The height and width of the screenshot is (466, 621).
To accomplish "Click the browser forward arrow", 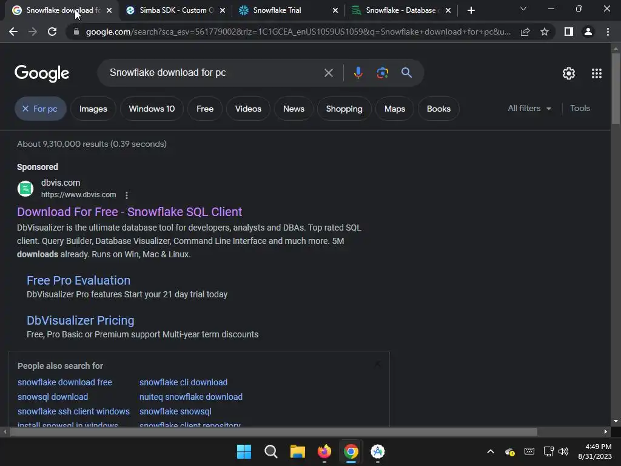I will [x=33, y=32].
